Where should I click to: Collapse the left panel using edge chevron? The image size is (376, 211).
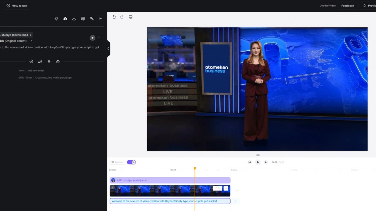point(108,48)
